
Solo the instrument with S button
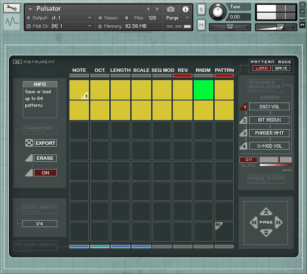pyautogui.click(x=201, y=9)
